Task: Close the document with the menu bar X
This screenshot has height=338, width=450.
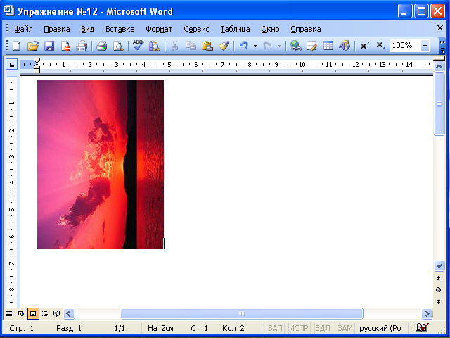Action: click(440, 28)
